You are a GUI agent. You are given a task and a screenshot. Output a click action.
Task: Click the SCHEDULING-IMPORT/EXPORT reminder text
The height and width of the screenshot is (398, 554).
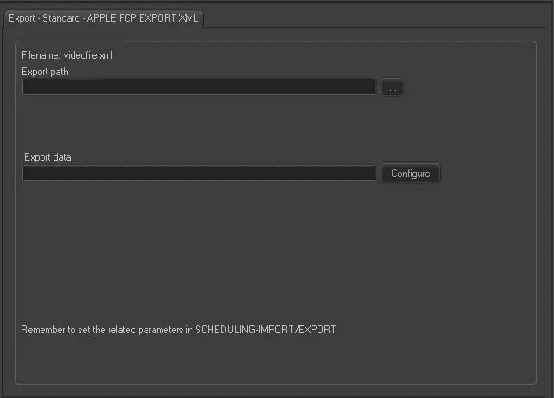tap(266, 330)
